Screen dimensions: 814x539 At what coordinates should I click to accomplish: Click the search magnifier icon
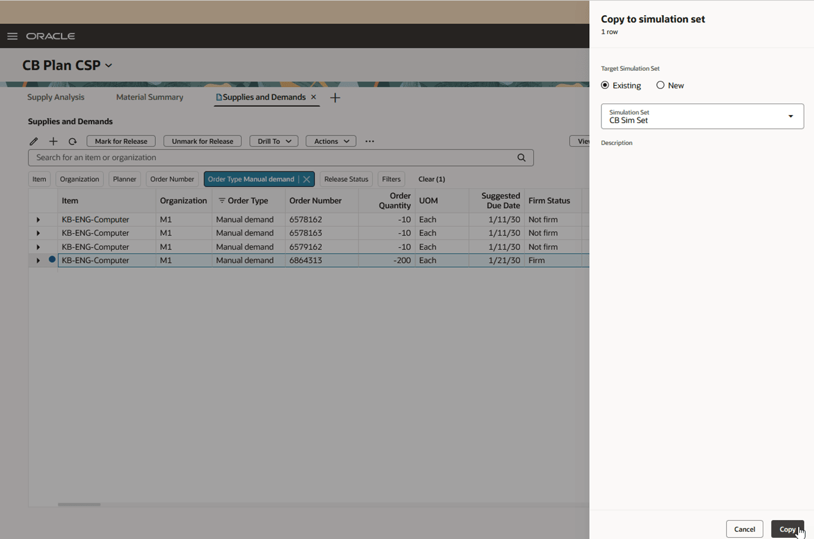click(521, 157)
